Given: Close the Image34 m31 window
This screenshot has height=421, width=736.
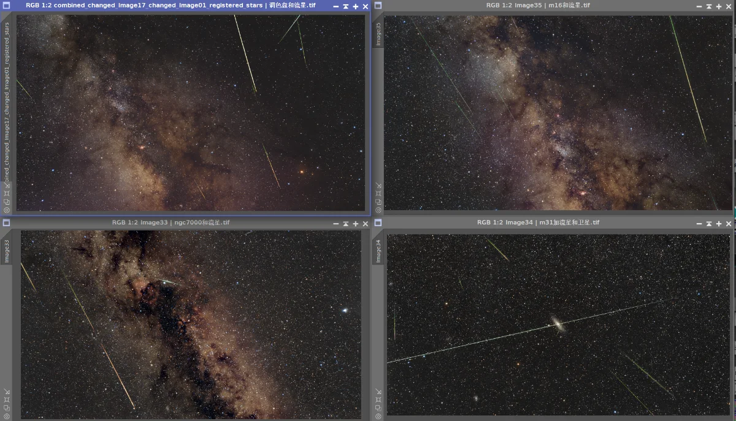Looking at the screenshot, I should [729, 224].
